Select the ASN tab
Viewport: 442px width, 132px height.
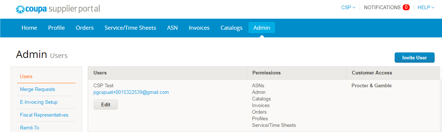173,28
